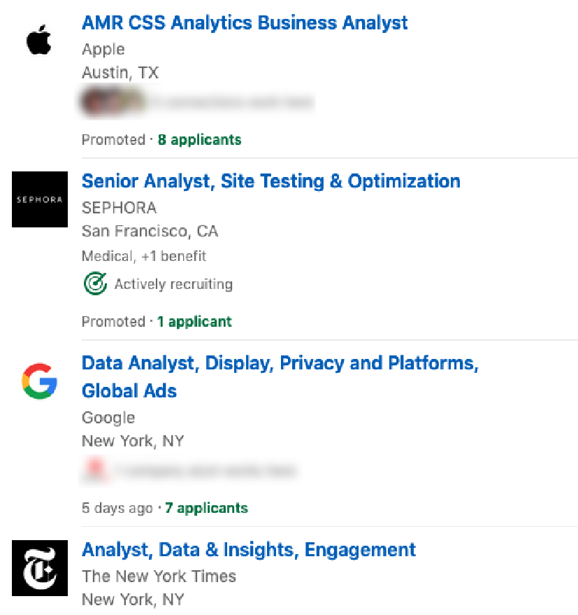Click the Apple company logo

(39, 41)
